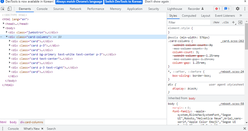Close the bottom drawer panel
The height and width of the screenshot is (131, 248).
click(x=245, y=128)
